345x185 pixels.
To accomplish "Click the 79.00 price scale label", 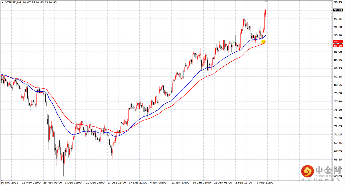I will (x=338, y=93).
